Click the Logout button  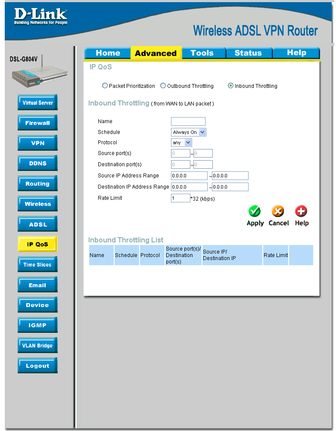click(x=37, y=365)
